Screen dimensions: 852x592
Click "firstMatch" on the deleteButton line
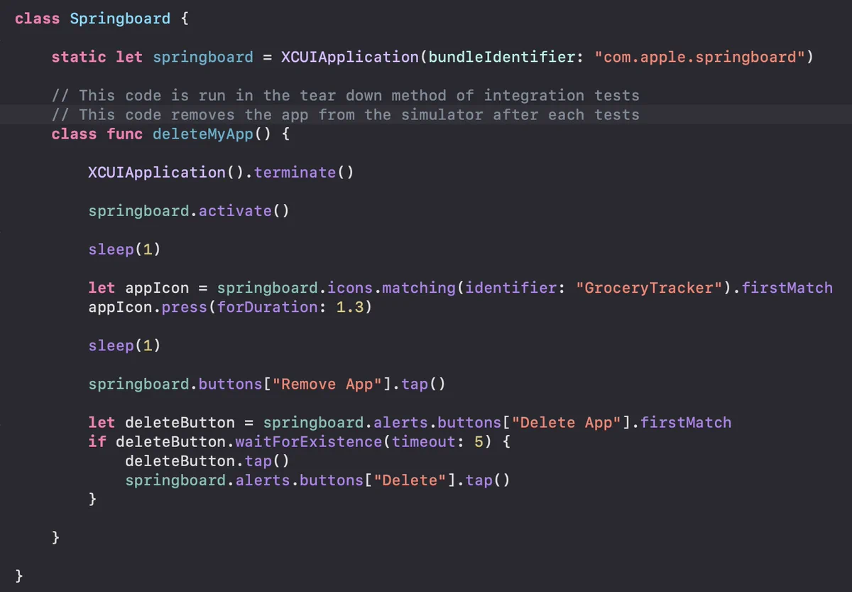pos(686,422)
